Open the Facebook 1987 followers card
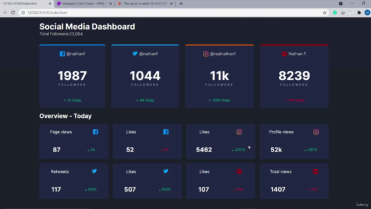 point(72,76)
